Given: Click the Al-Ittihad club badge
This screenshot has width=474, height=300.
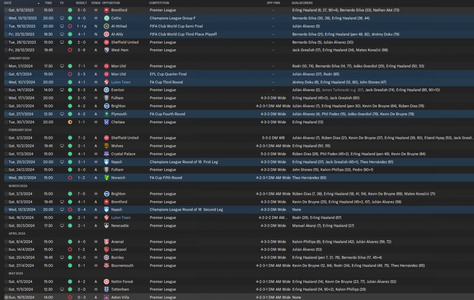Looking at the screenshot, I should point(106,26).
